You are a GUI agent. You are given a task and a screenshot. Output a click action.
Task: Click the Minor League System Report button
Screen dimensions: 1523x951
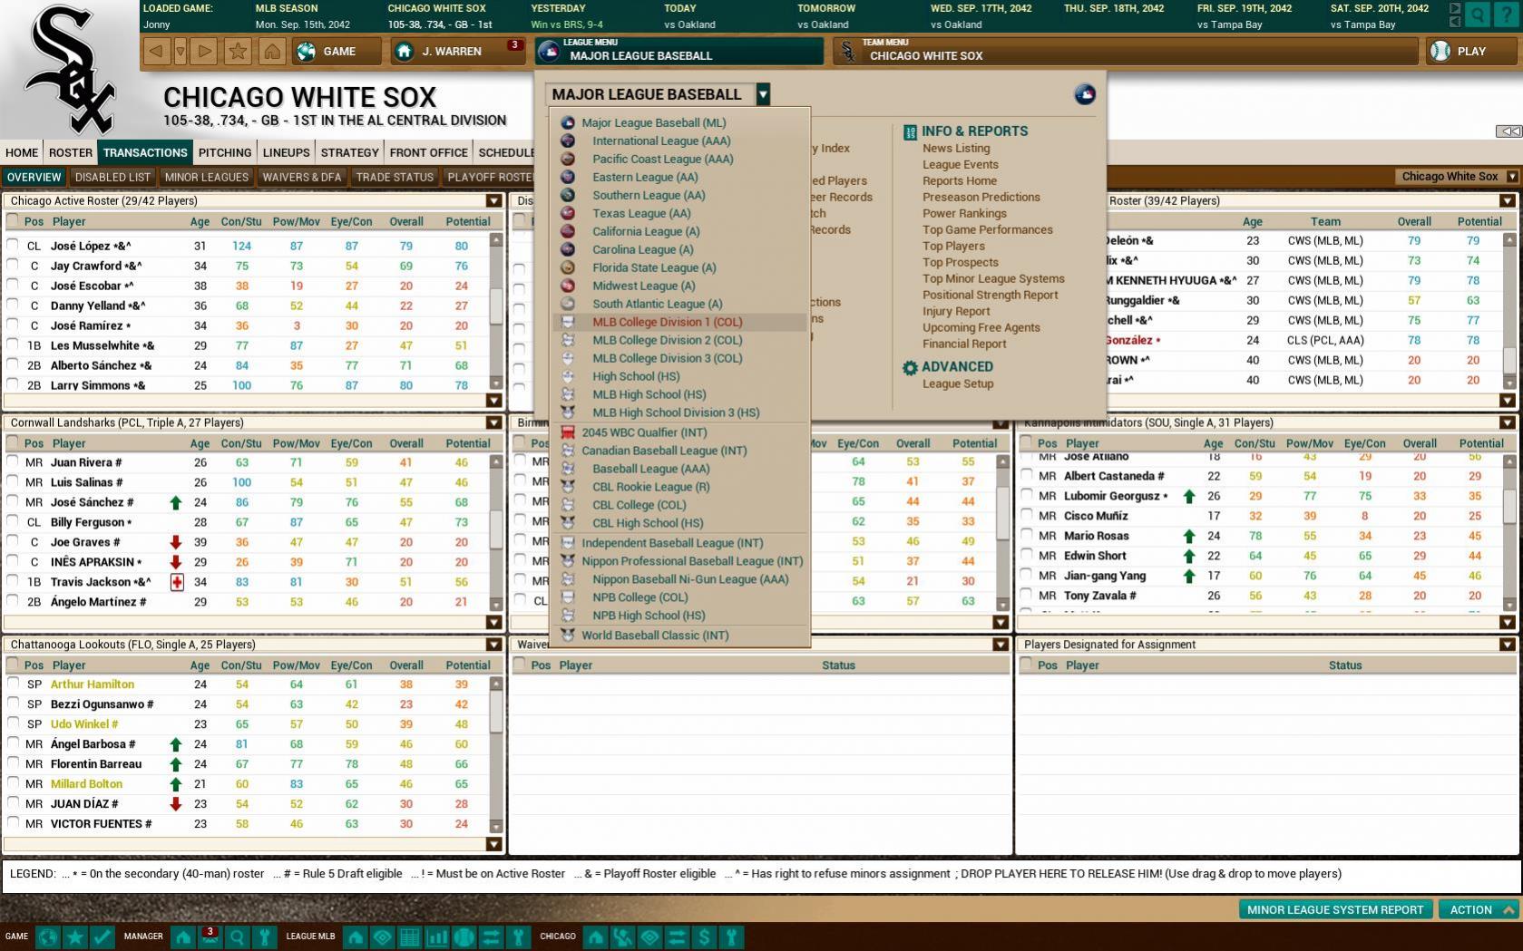click(1334, 909)
